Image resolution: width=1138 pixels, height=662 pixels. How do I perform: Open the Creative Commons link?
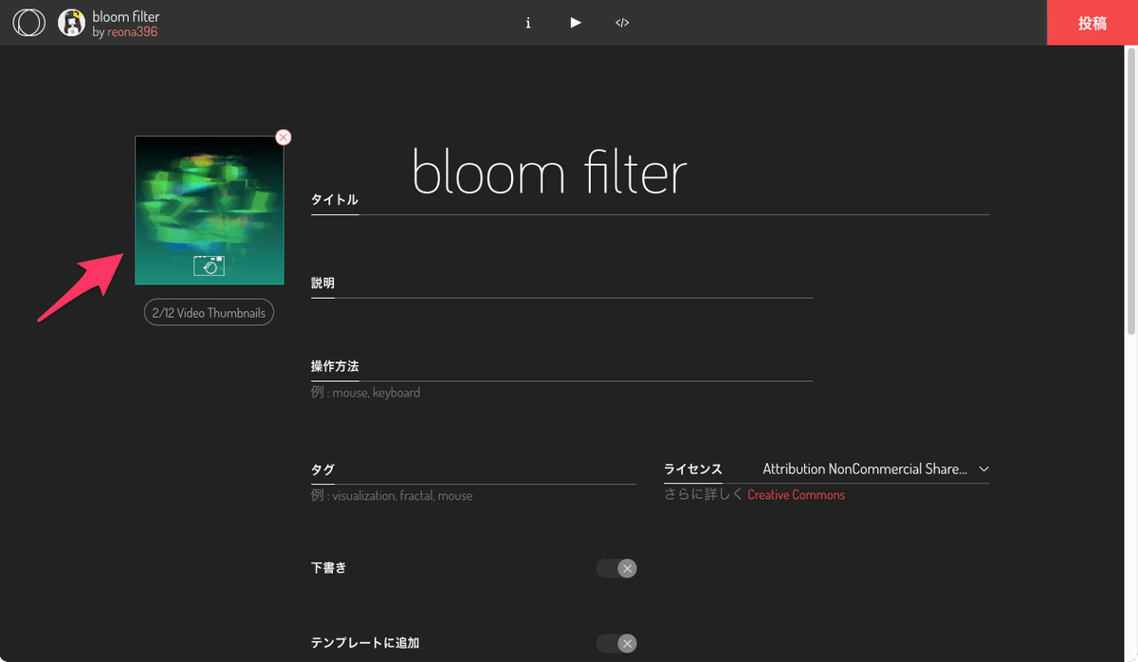[x=797, y=494]
